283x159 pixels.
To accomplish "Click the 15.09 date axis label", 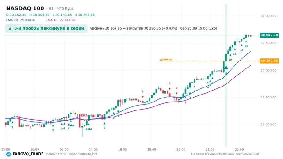I will (5, 149).
